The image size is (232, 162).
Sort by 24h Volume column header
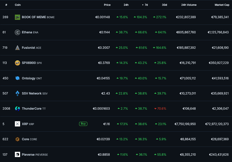pyautogui.click(x=189, y=5)
